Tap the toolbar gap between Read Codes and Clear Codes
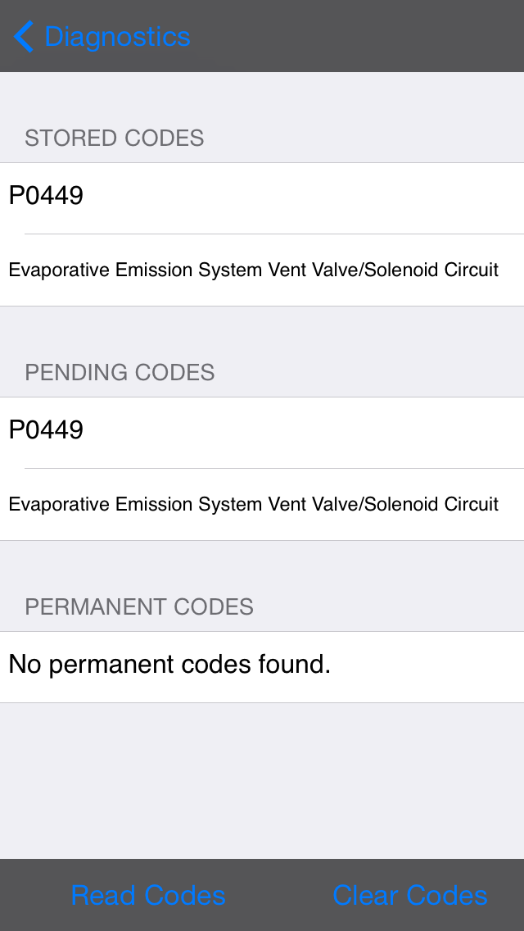The width and height of the screenshot is (524, 931). (278, 895)
